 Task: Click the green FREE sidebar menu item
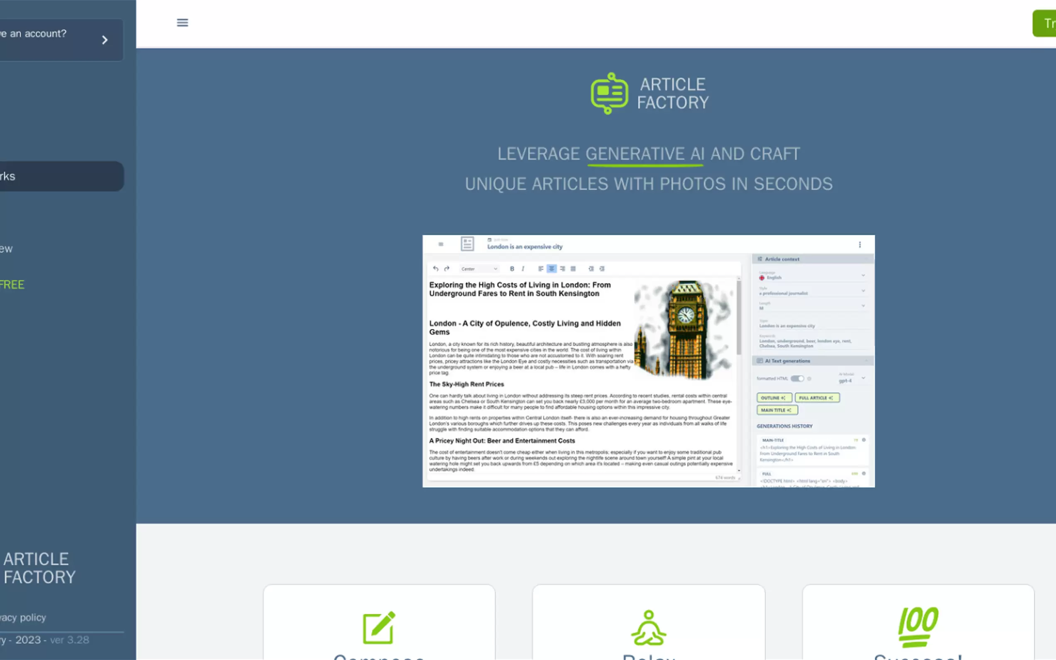tap(12, 285)
